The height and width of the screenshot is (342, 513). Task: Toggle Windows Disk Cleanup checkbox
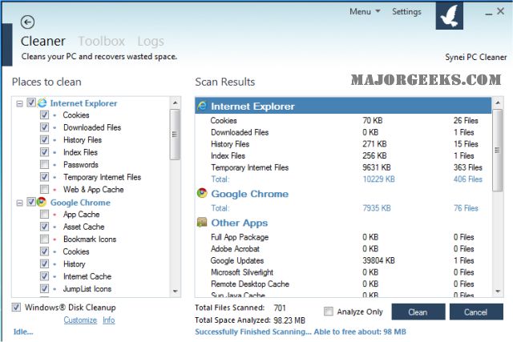pos(16,308)
